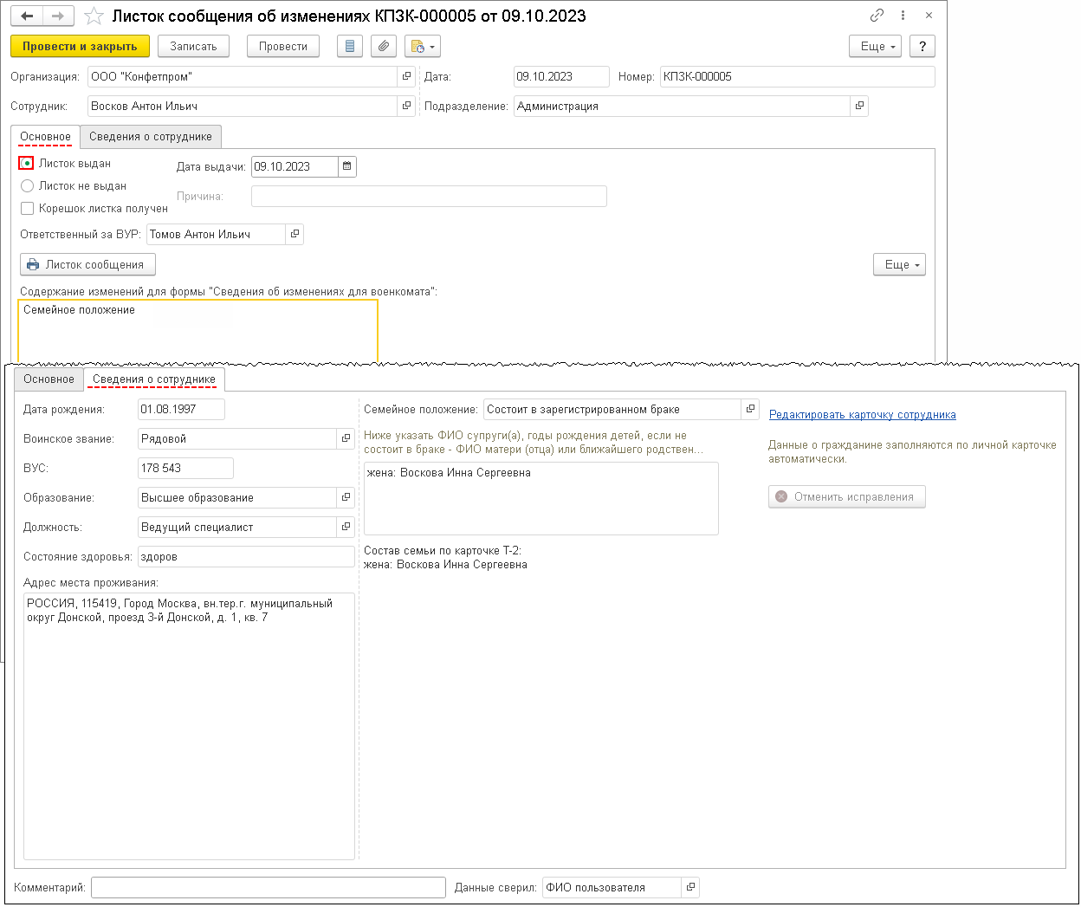Click into the Номер field

[797, 76]
